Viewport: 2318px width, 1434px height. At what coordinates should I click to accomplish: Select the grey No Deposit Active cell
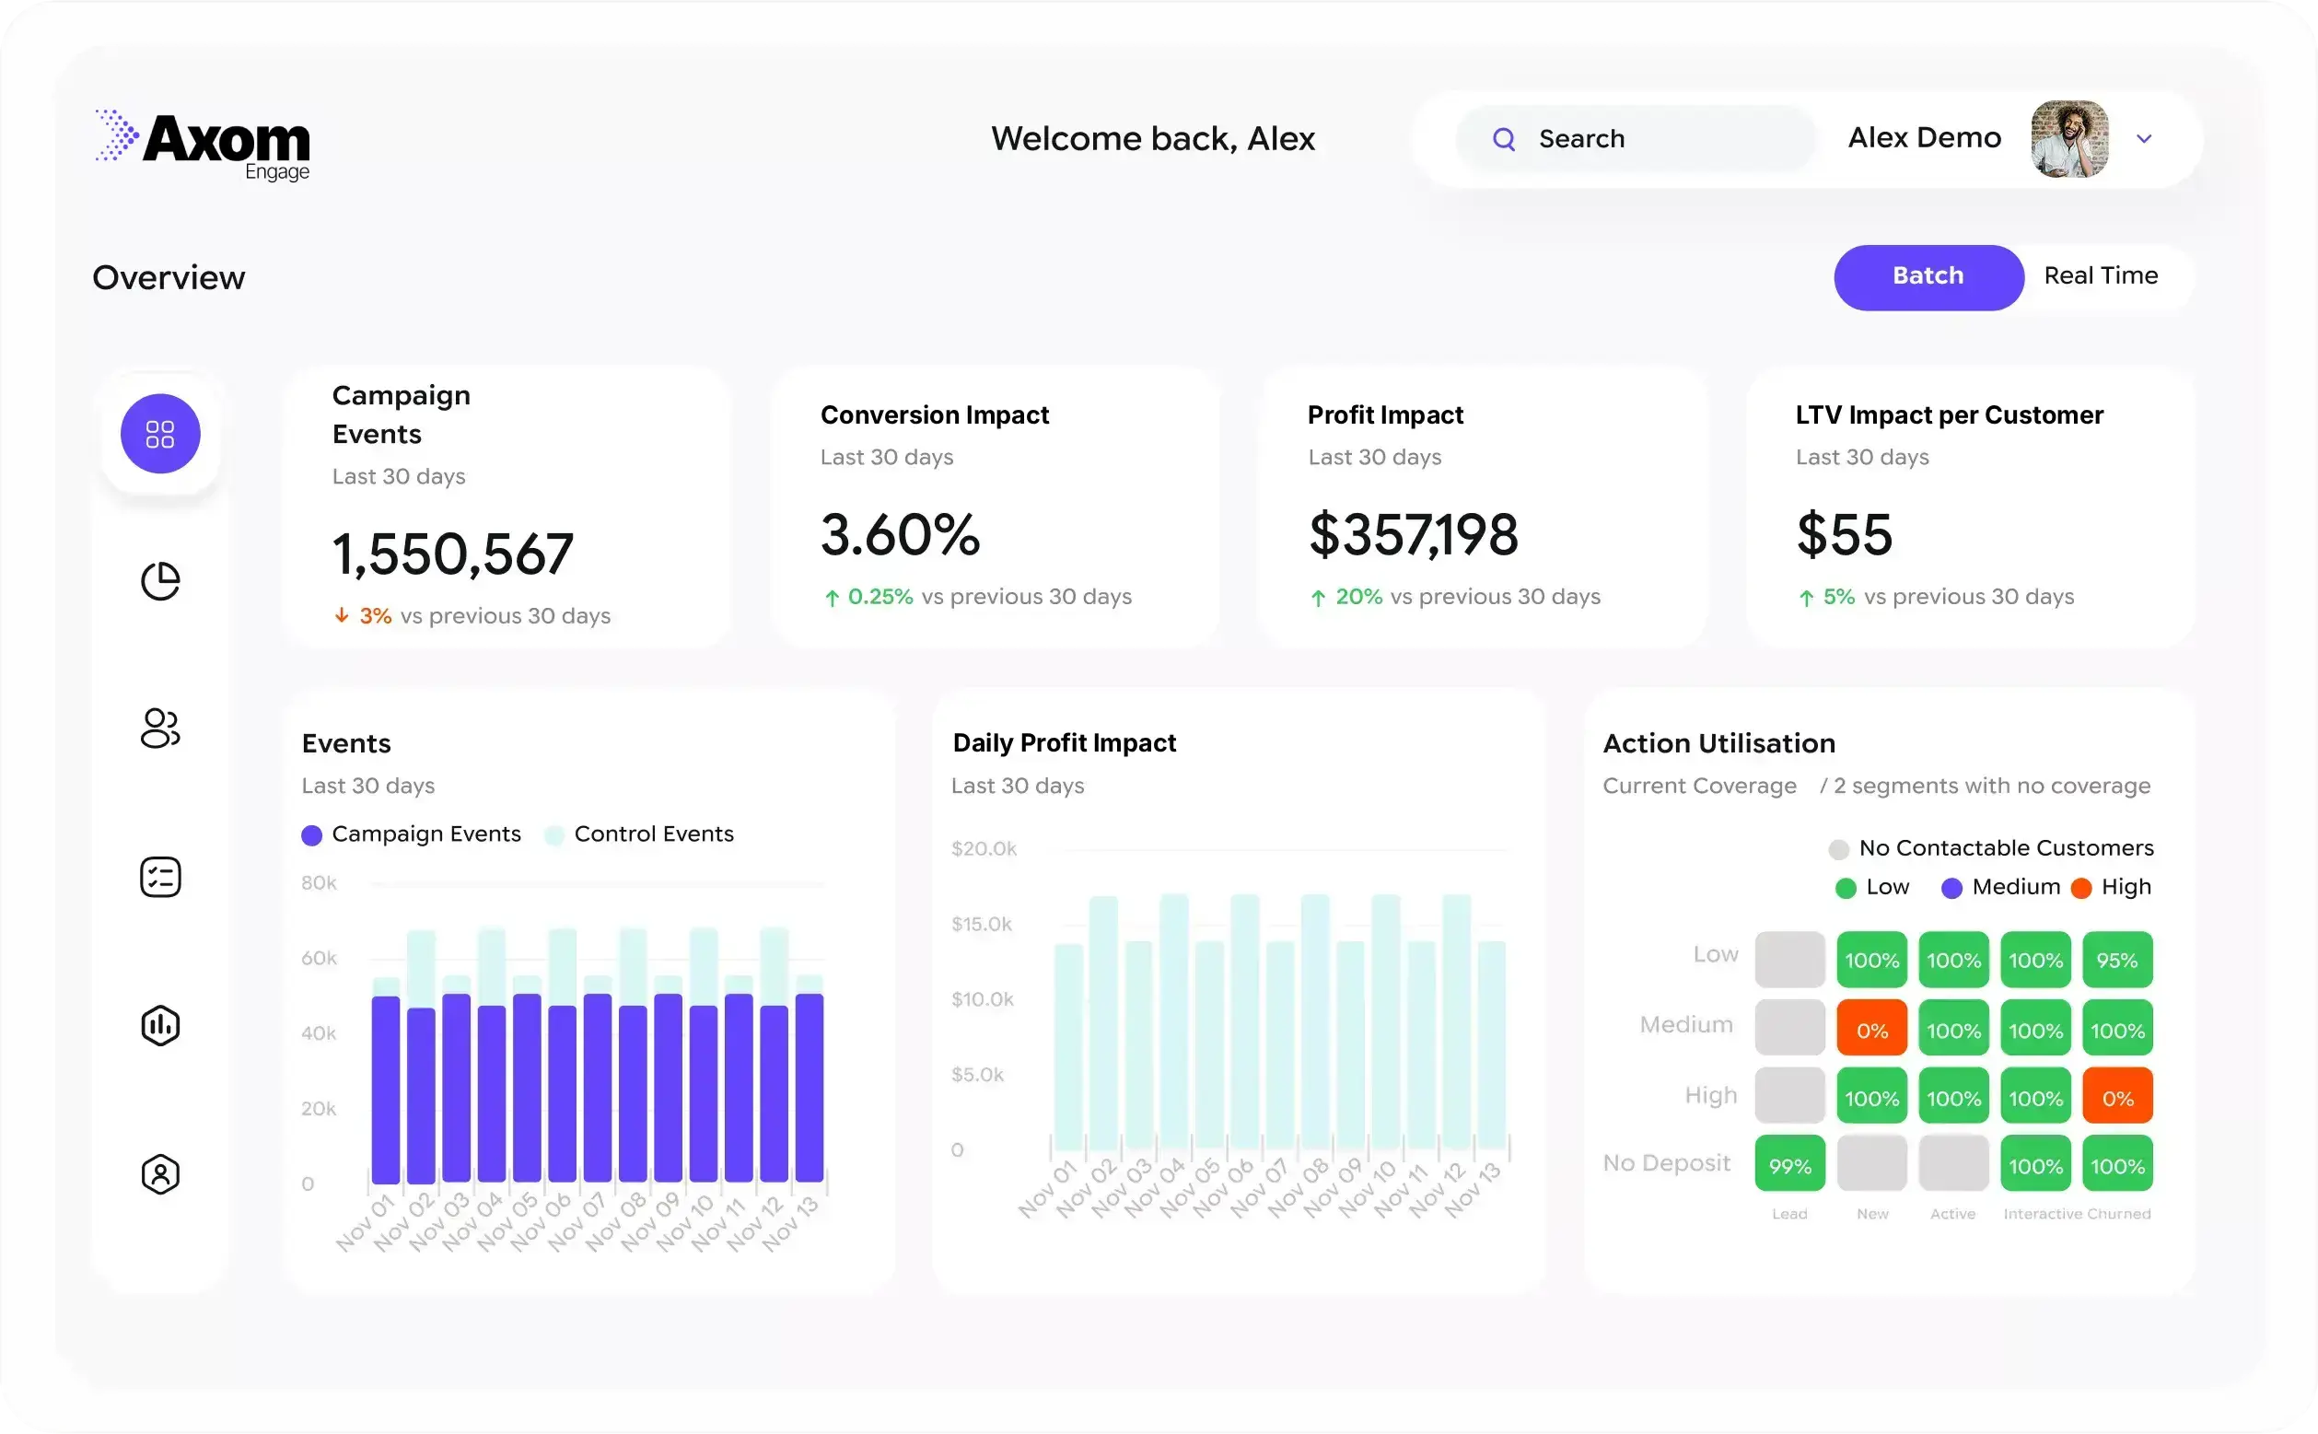coord(1953,1164)
